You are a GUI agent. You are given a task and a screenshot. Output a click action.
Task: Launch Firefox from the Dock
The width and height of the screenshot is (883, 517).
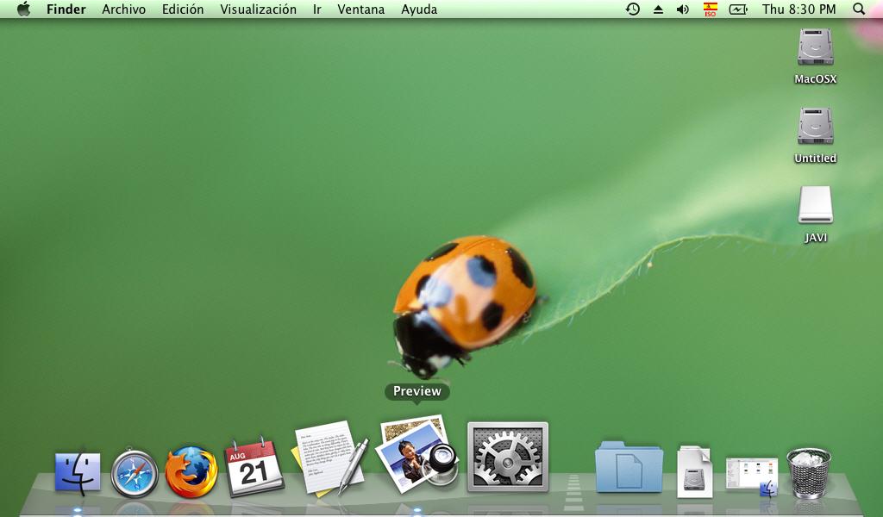191,471
